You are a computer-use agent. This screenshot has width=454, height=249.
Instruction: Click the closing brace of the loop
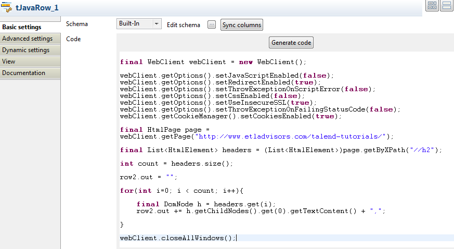click(122, 225)
